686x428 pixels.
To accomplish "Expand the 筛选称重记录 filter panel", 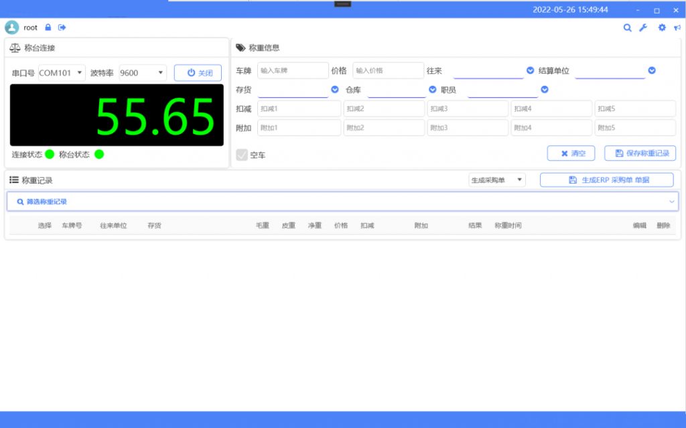I will click(671, 202).
